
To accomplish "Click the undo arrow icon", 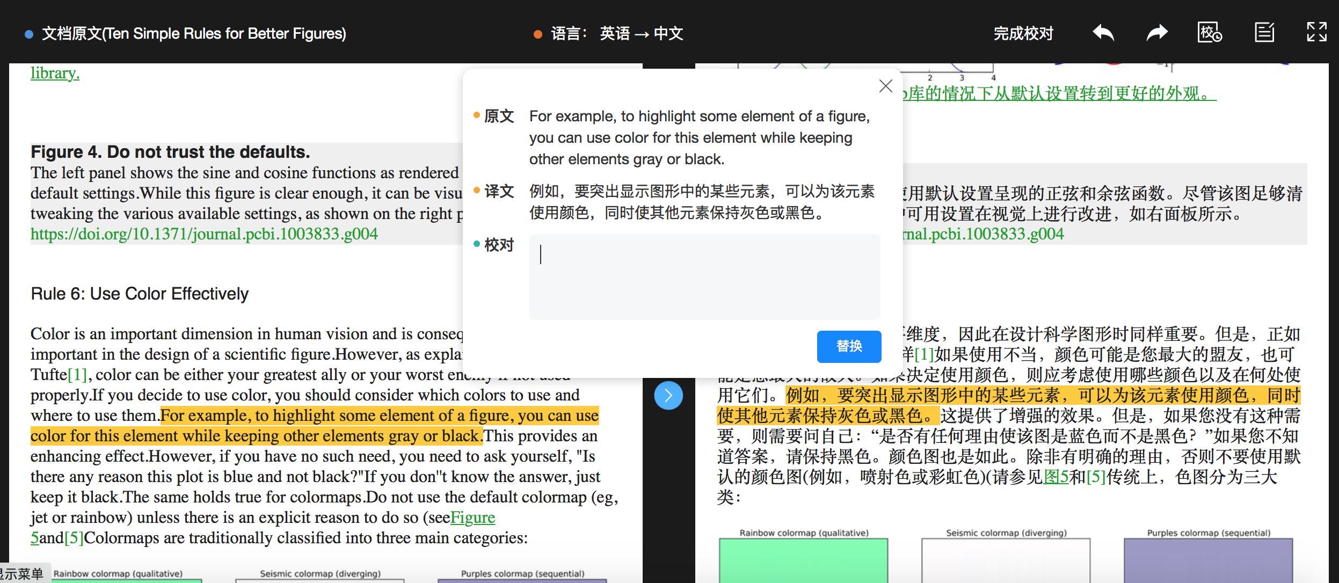I will (1103, 32).
